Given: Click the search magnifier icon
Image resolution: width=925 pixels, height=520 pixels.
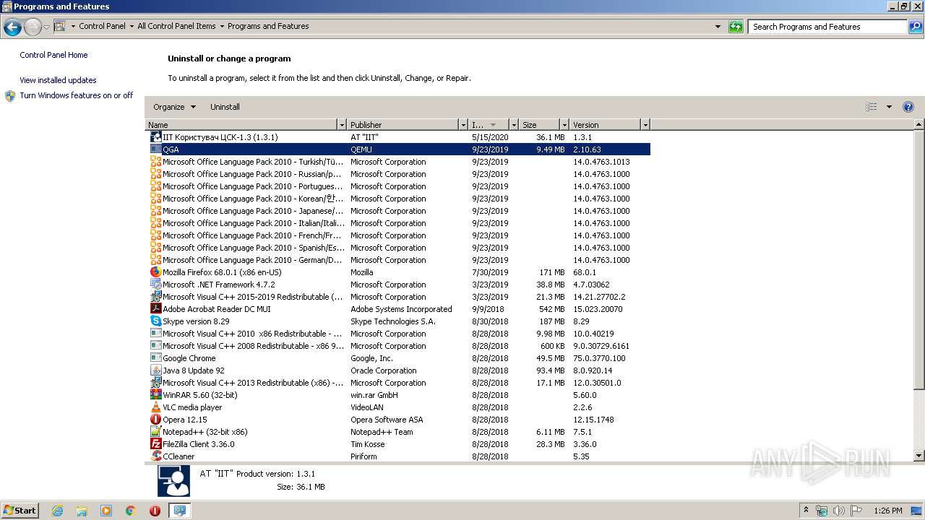Looking at the screenshot, I should (x=915, y=27).
